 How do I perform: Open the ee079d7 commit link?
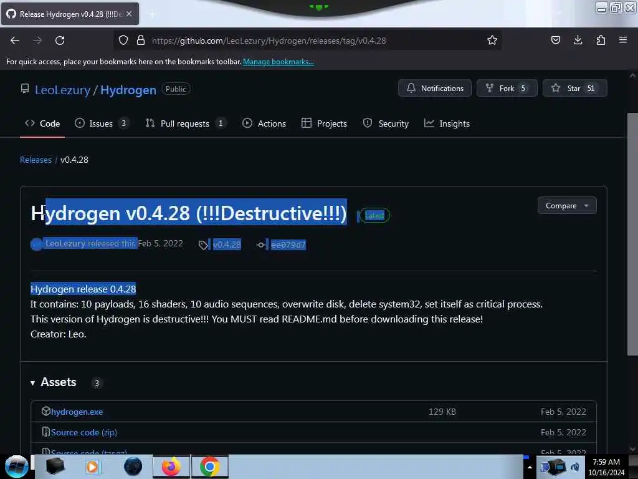[x=288, y=244]
